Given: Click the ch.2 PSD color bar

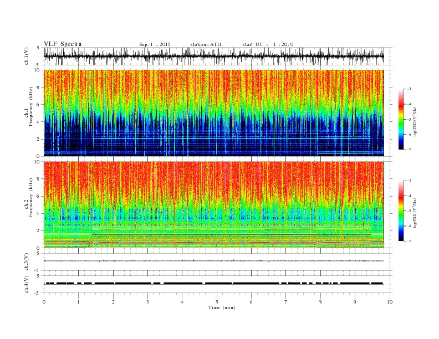Looking at the screenshot, I should coord(401,211).
